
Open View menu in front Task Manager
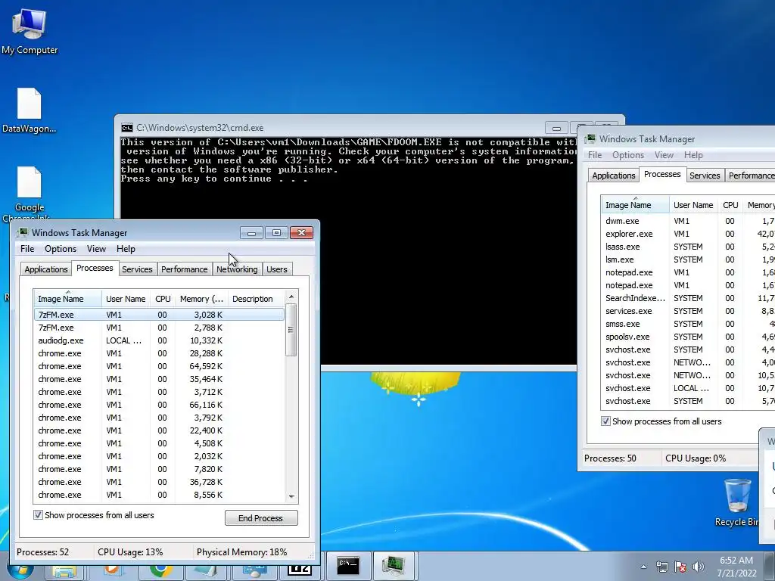click(96, 248)
